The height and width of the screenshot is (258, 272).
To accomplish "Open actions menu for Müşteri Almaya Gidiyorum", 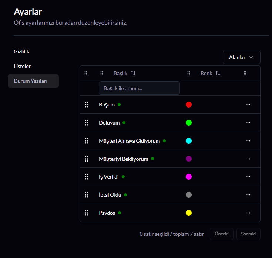I will pos(248,141).
